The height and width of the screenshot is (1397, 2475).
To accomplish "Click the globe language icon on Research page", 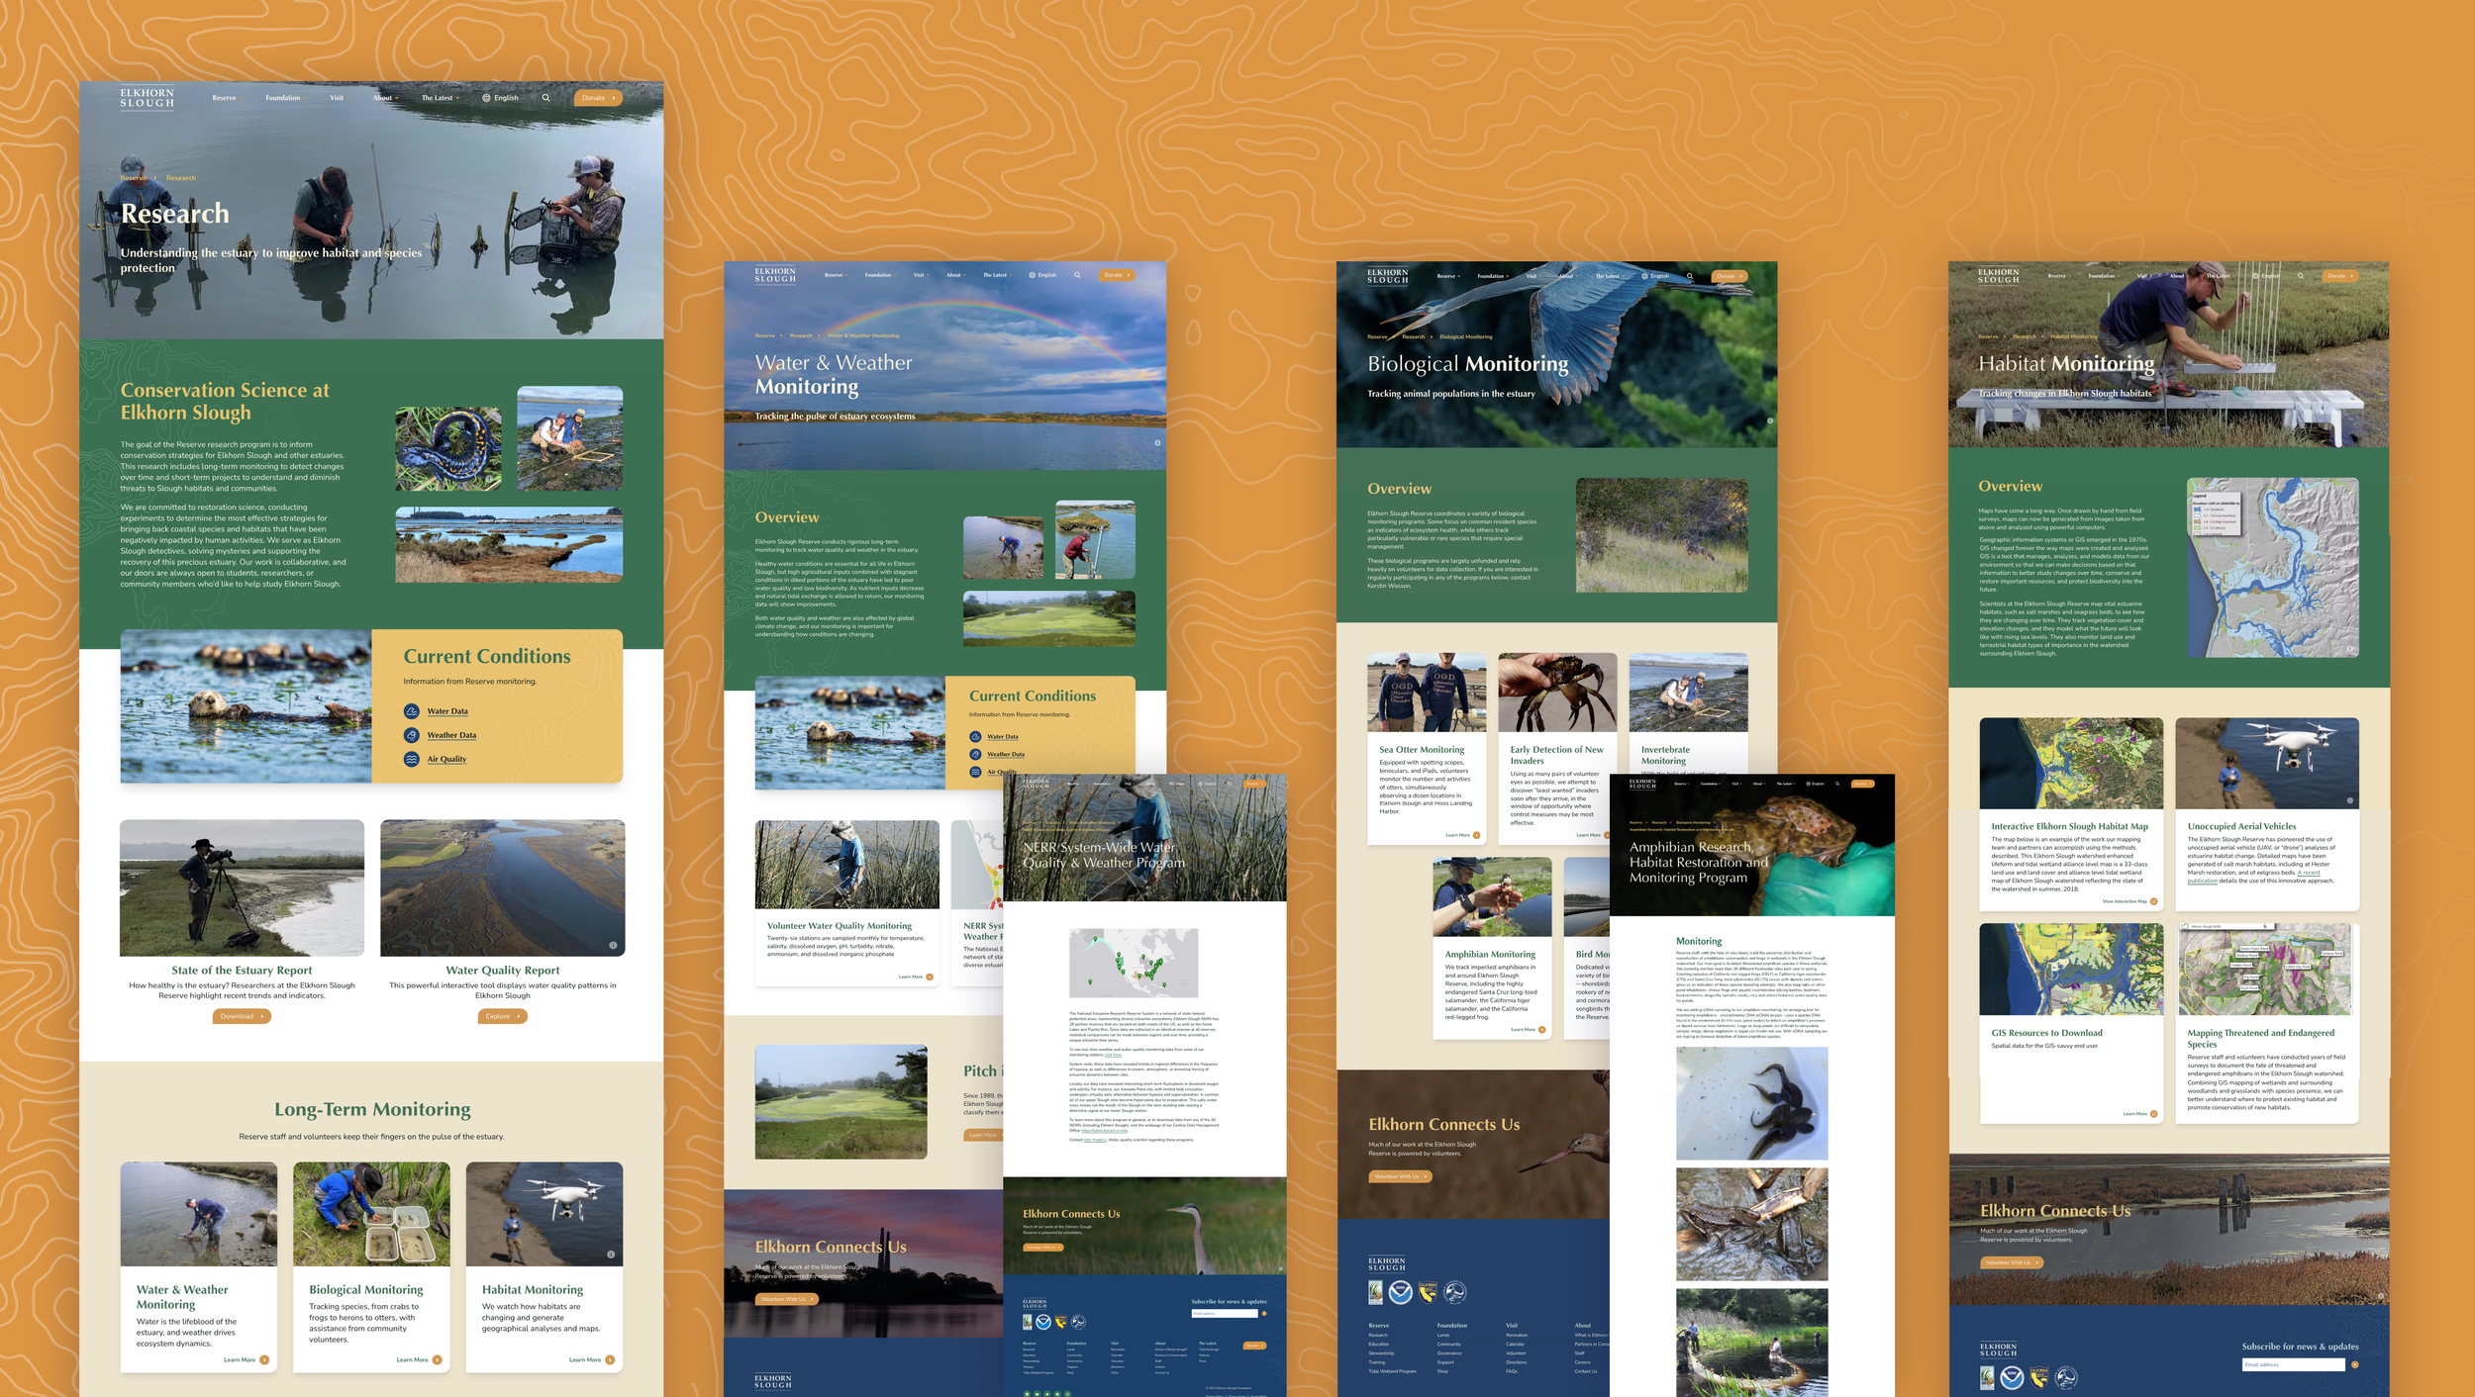I will click(486, 98).
